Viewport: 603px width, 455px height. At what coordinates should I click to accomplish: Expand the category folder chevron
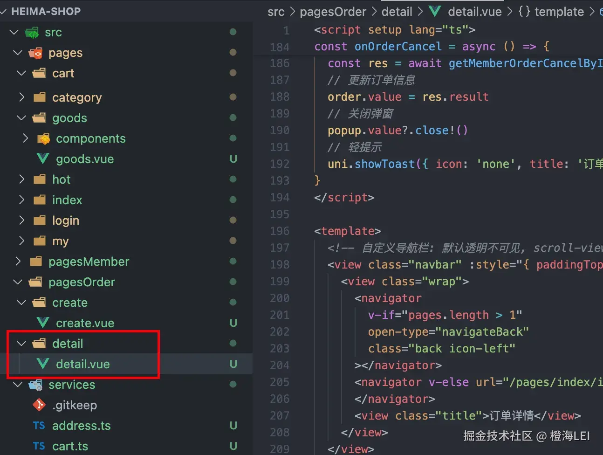click(21, 97)
